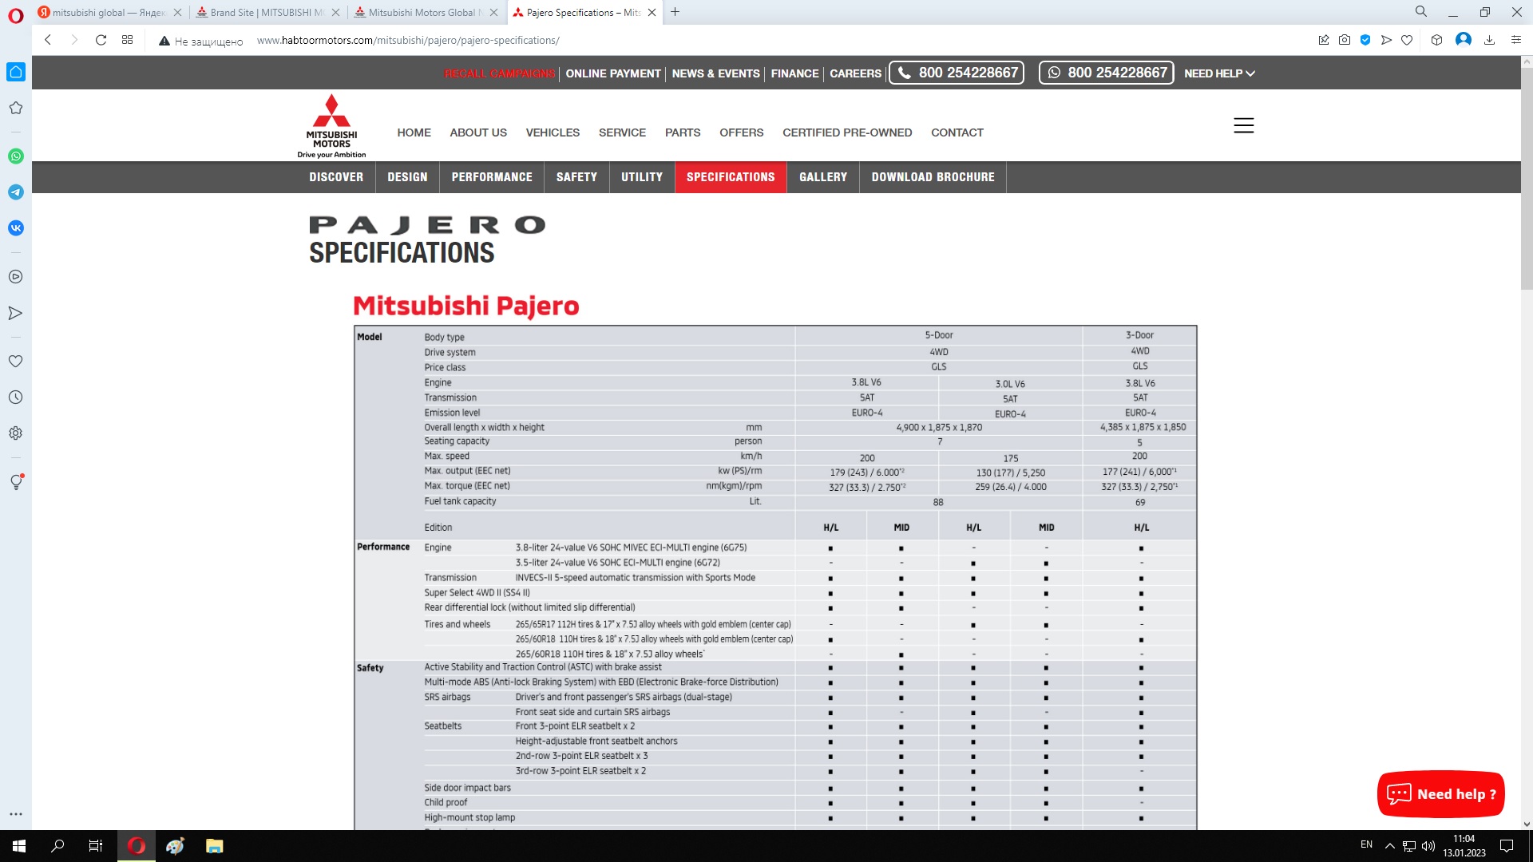Open File Explorer from taskbar
Screen dimensions: 1533x862
[x=214, y=846]
